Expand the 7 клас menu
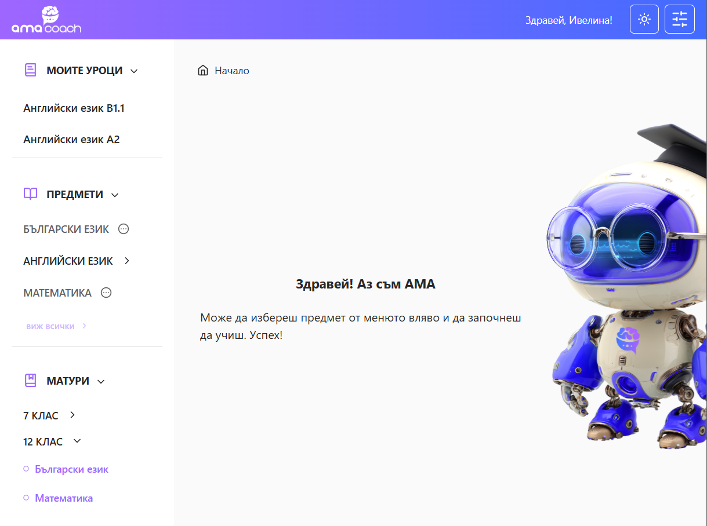707x526 pixels. point(72,415)
